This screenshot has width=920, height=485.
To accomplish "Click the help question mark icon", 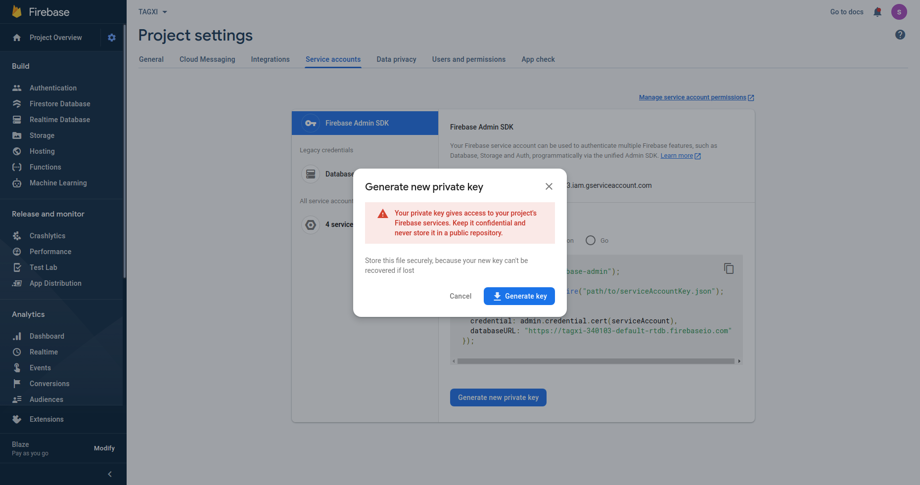I will pos(900,35).
